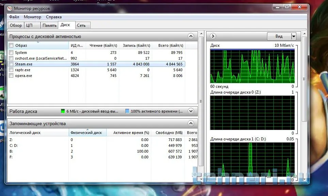Click Длина очереди диска 0 (Z:) graph
This screenshot has width=328, height=196.
[x=252, y=113]
